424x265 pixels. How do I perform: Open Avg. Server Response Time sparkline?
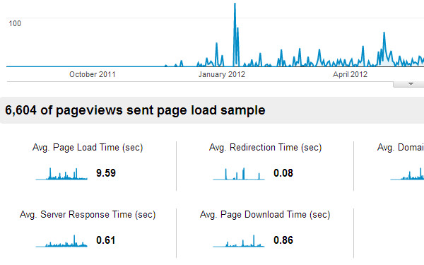click(61, 241)
